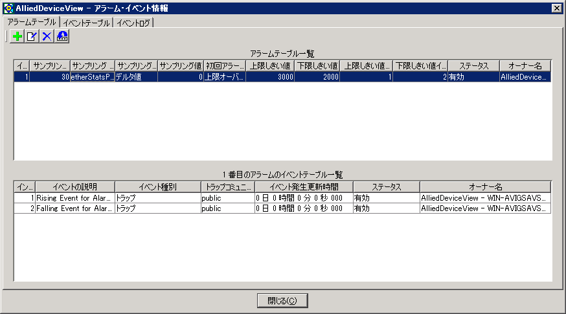The width and height of the screenshot is (566, 314).
Task: Click the オーナー名 header in event table
Action: (x=484, y=186)
